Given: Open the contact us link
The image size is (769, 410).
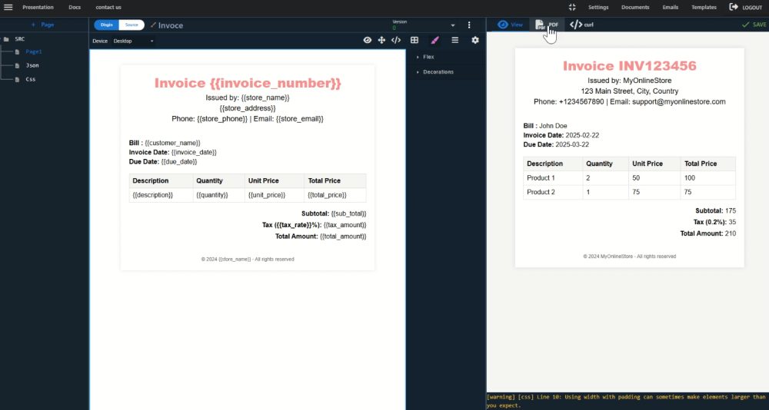Looking at the screenshot, I should pos(108,8).
